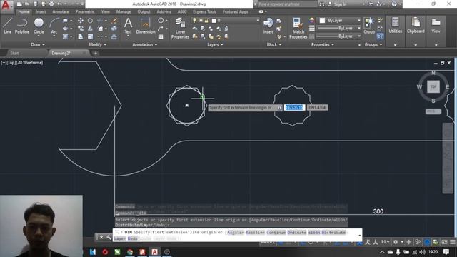Switch to the Parametric ribbon tab

(x=85, y=11)
